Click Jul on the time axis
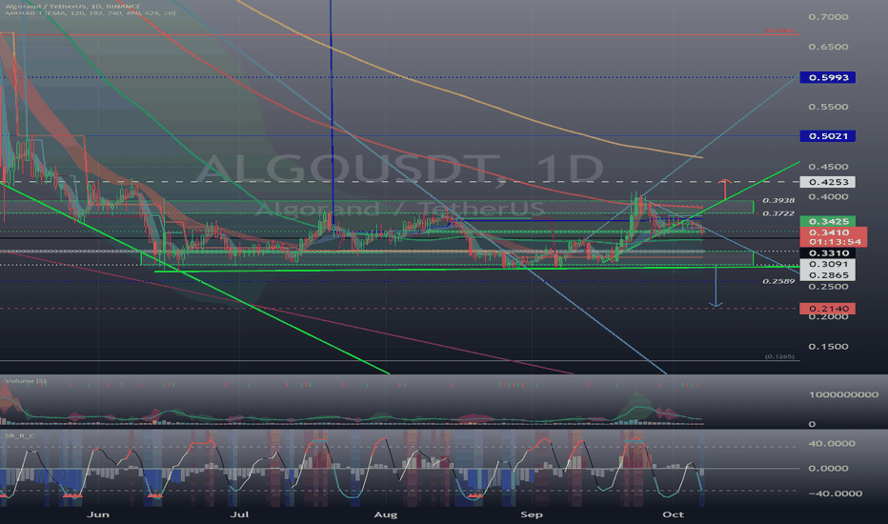 pos(239,514)
